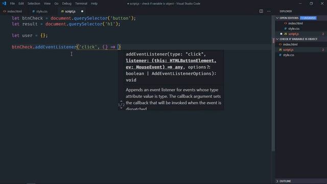Open the editor More Actions ellipsis
The width and height of the screenshot is (327, 184).
(x=269, y=11)
